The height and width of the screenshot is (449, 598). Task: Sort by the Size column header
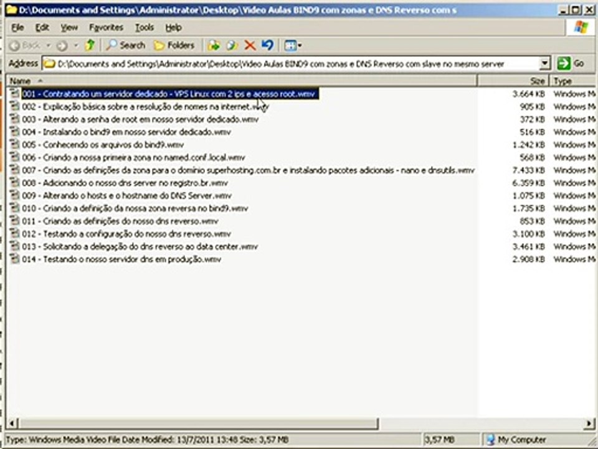click(x=513, y=81)
